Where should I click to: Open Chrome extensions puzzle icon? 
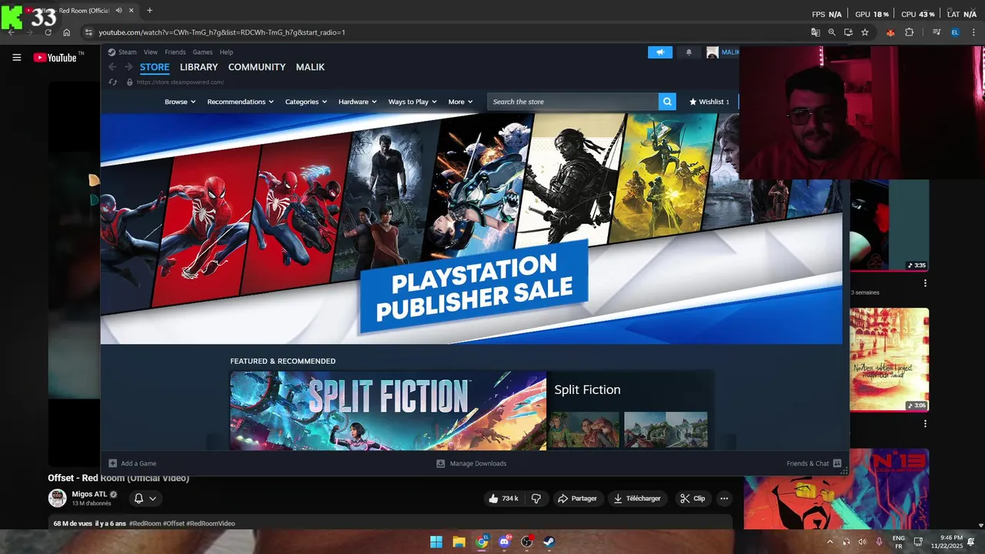pyautogui.click(x=910, y=32)
